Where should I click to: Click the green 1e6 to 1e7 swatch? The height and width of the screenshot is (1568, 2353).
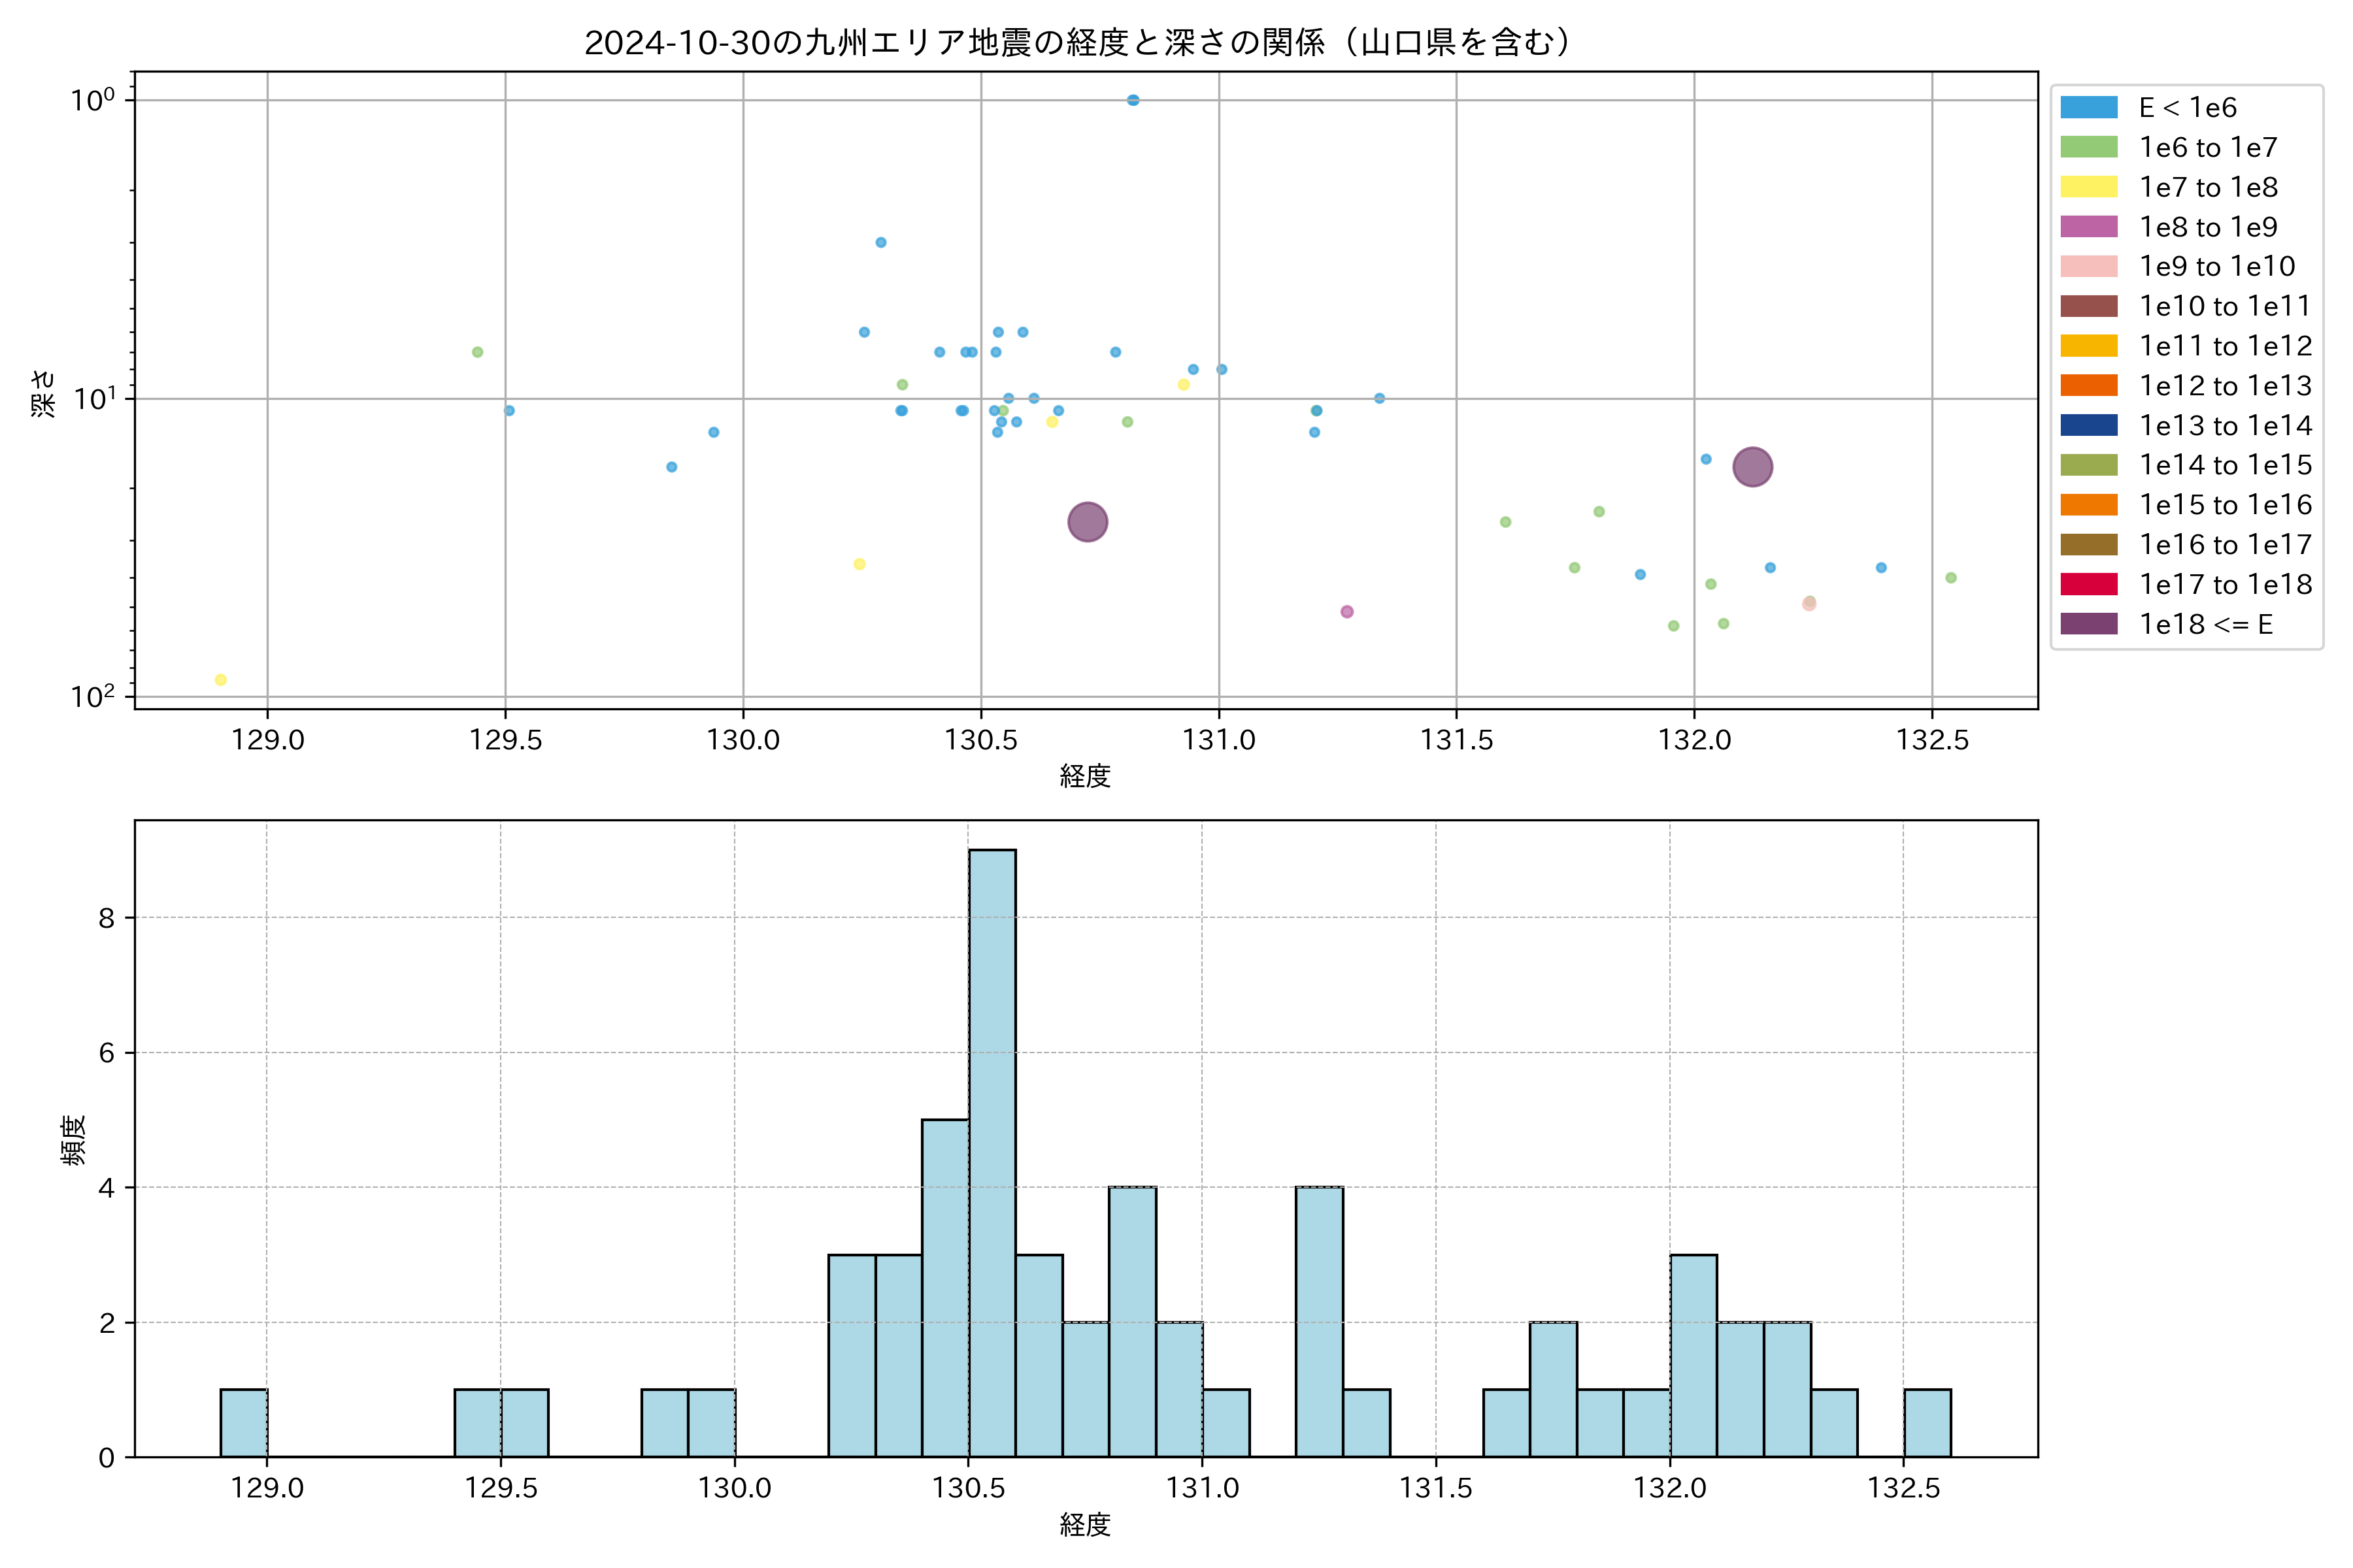point(2089,147)
